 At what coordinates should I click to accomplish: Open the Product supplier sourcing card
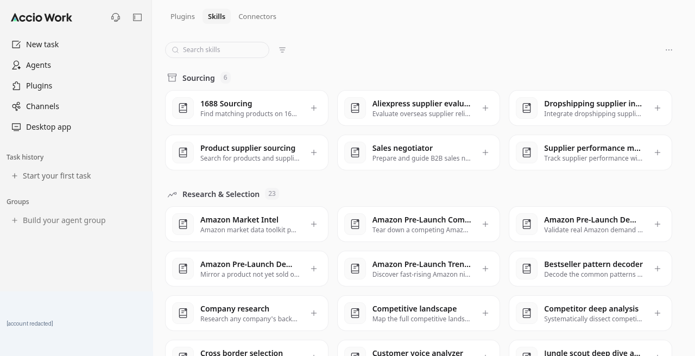(x=247, y=152)
